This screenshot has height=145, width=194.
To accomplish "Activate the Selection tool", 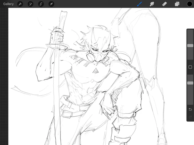I will click(x=41, y=4).
